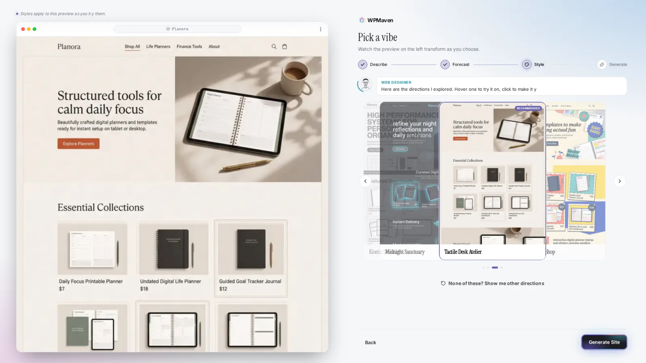
Task: Open Shop All in preview navigation
Action: click(x=132, y=47)
